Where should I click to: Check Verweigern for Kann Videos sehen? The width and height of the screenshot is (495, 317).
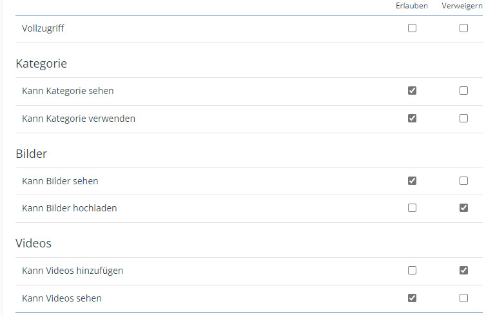pos(463,298)
